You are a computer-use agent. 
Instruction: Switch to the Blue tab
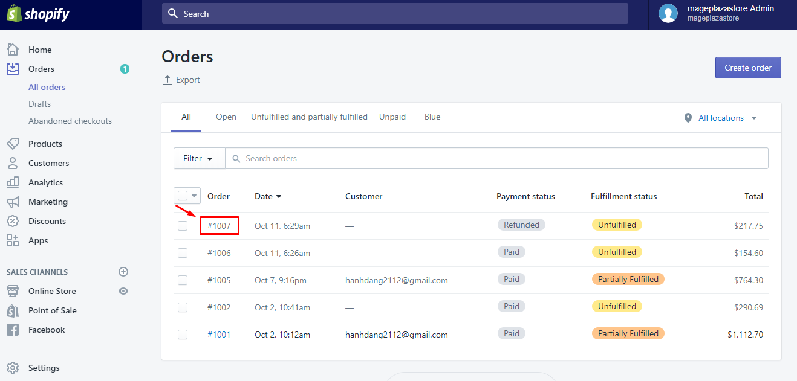tap(432, 117)
